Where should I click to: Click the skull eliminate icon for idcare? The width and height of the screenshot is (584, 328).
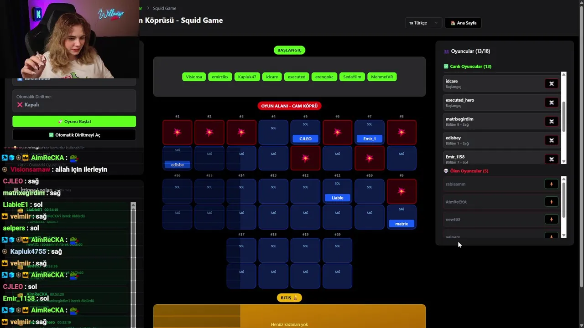pos(551,84)
